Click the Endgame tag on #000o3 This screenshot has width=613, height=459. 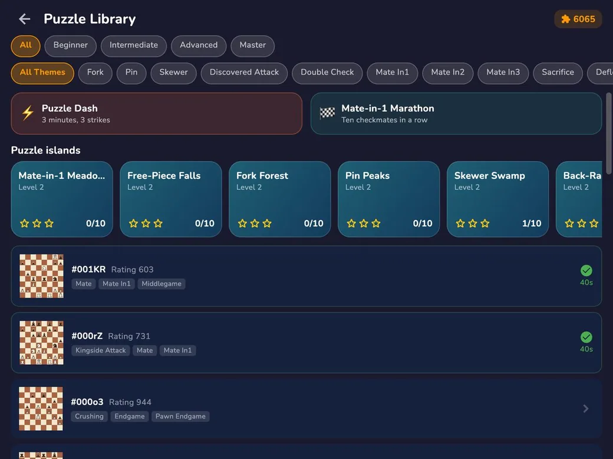[x=130, y=417]
